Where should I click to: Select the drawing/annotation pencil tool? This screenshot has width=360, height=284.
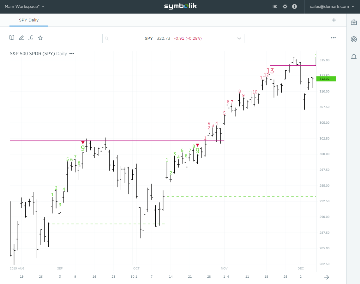pyautogui.click(x=21, y=38)
